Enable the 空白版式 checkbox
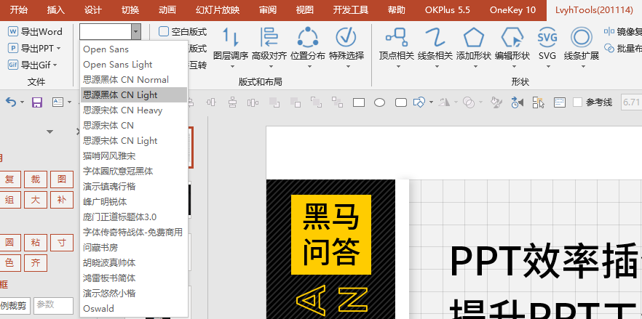 [x=164, y=31]
